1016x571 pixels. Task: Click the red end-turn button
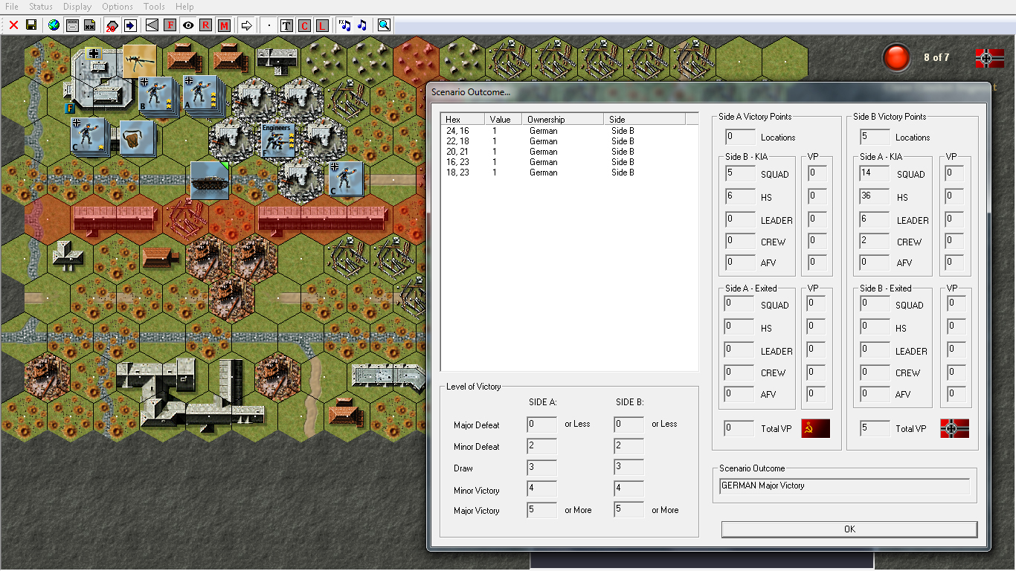point(896,58)
